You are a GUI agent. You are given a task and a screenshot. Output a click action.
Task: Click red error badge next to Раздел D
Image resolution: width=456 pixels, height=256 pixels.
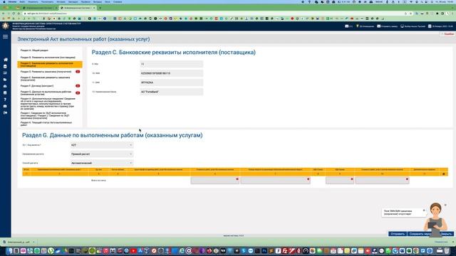[x=78, y=71]
